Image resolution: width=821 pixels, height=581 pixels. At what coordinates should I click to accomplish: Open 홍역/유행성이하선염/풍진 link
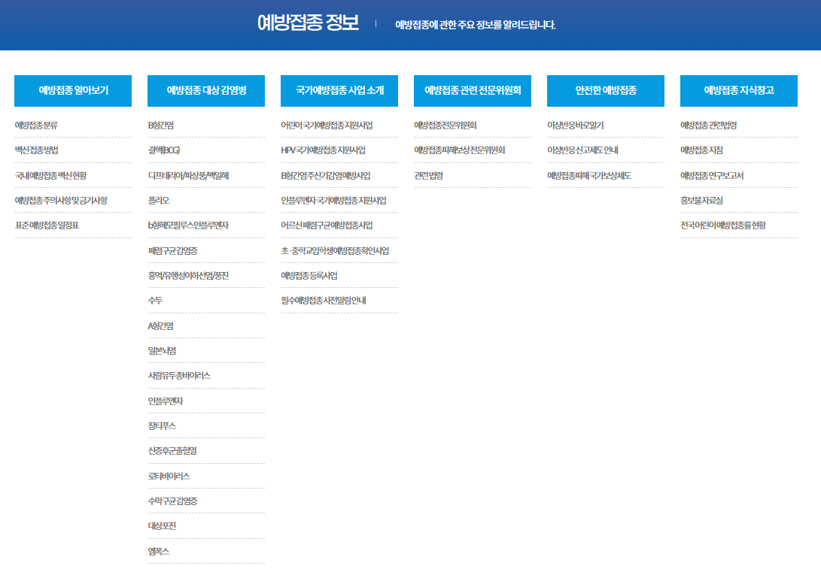coord(188,276)
